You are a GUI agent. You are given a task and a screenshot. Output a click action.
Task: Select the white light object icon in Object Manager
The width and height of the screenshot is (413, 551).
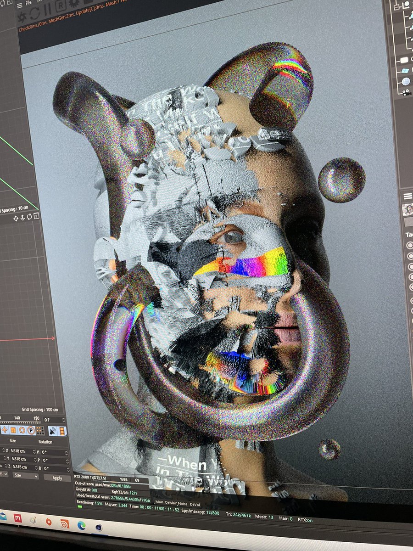(x=404, y=60)
